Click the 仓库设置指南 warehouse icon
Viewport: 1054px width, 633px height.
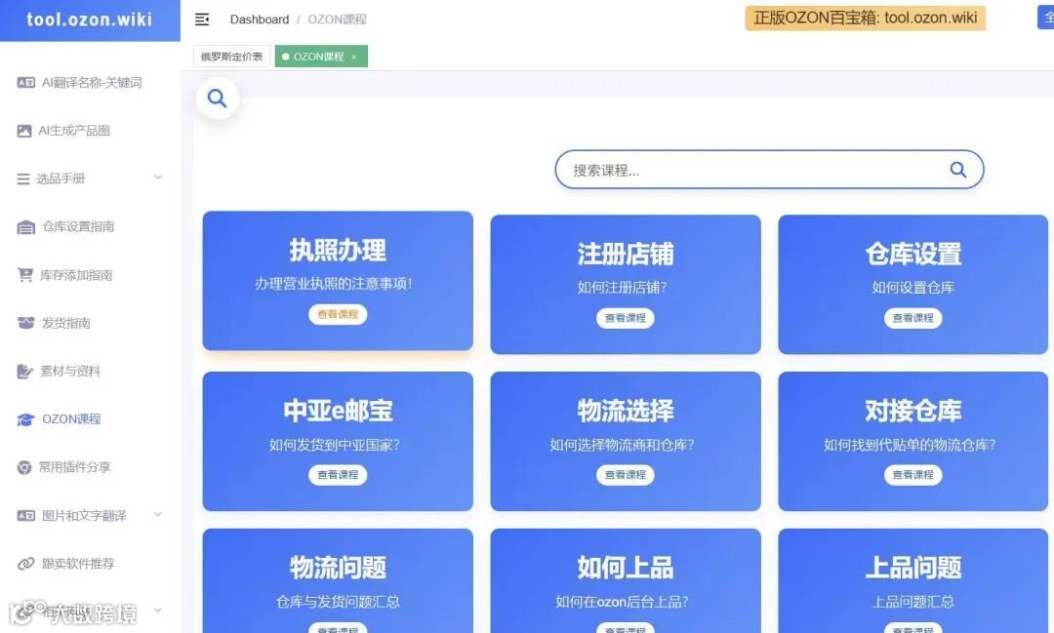(x=25, y=227)
